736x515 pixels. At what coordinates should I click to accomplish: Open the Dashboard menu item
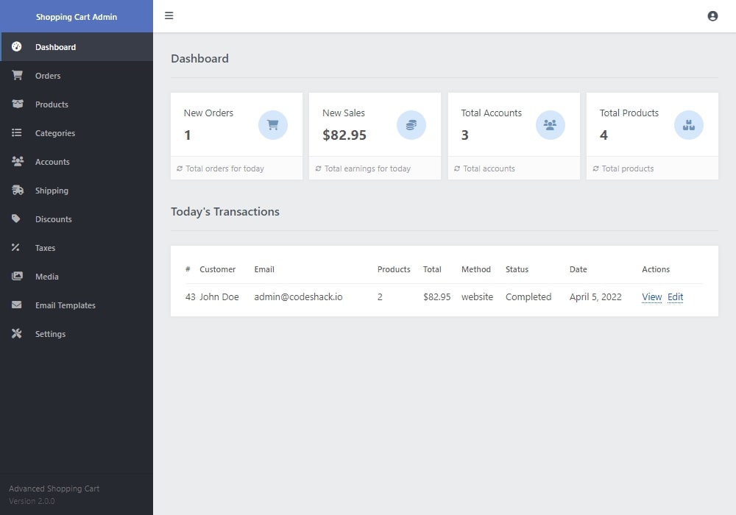tap(77, 47)
